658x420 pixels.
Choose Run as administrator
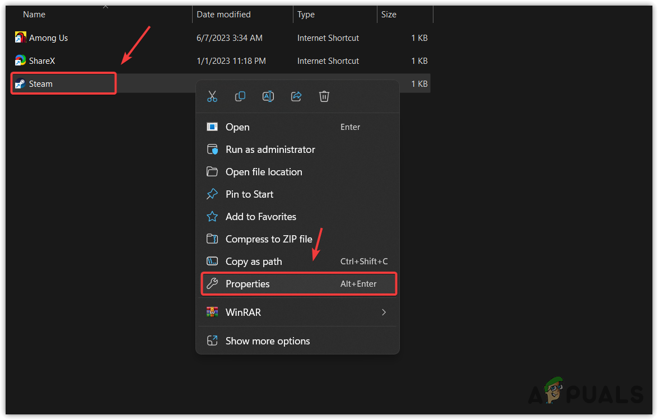tap(297, 150)
